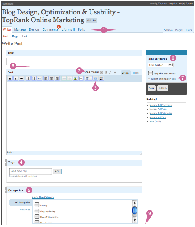Click the insert link icon
195x227 pixels.
click(x=64, y=78)
